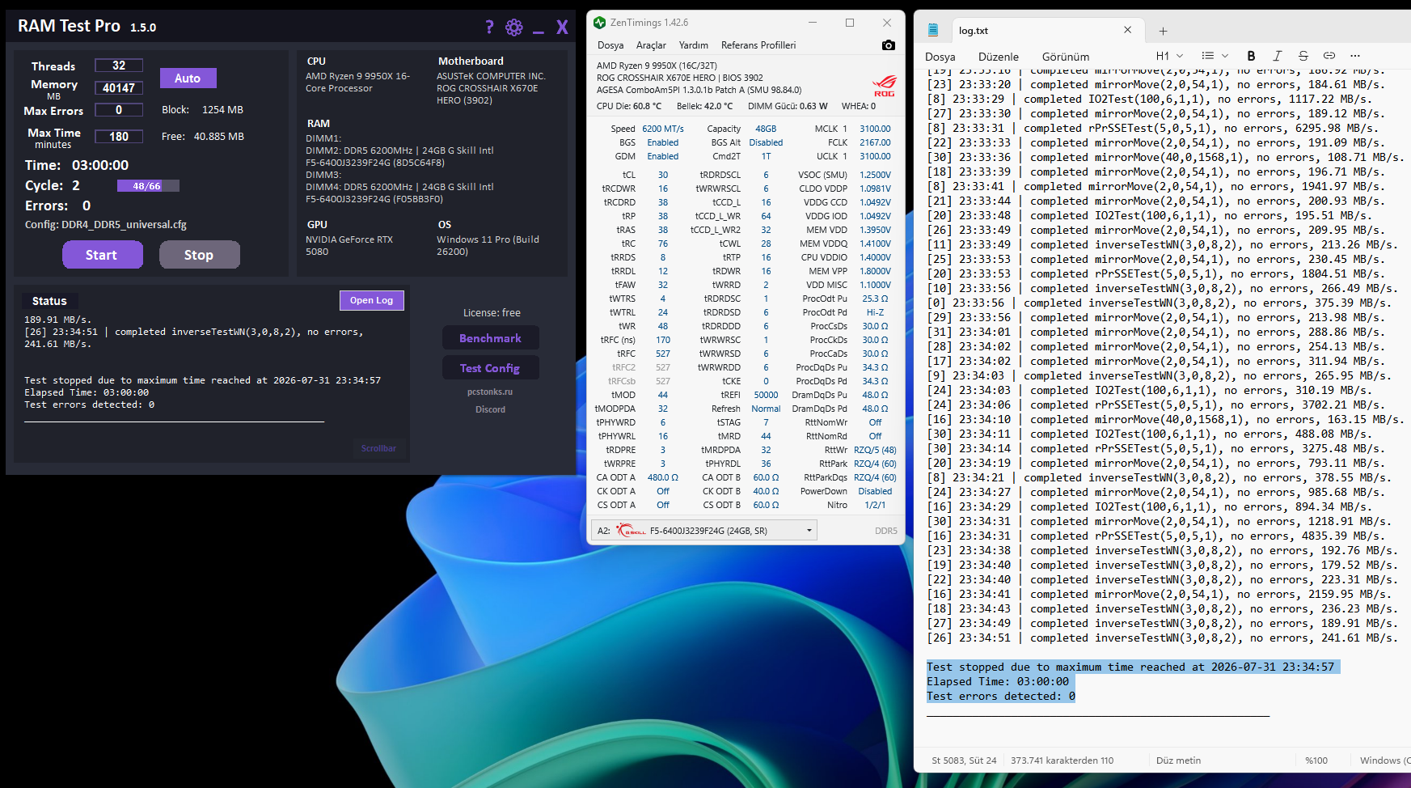This screenshot has height=788, width=1411.
Task: Open Dosya menu in Notepad
Action: click(940, 57)
